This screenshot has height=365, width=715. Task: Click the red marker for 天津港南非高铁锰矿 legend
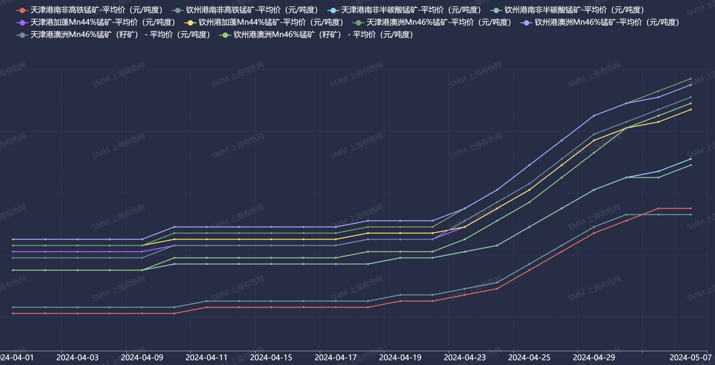coord(21,10)
